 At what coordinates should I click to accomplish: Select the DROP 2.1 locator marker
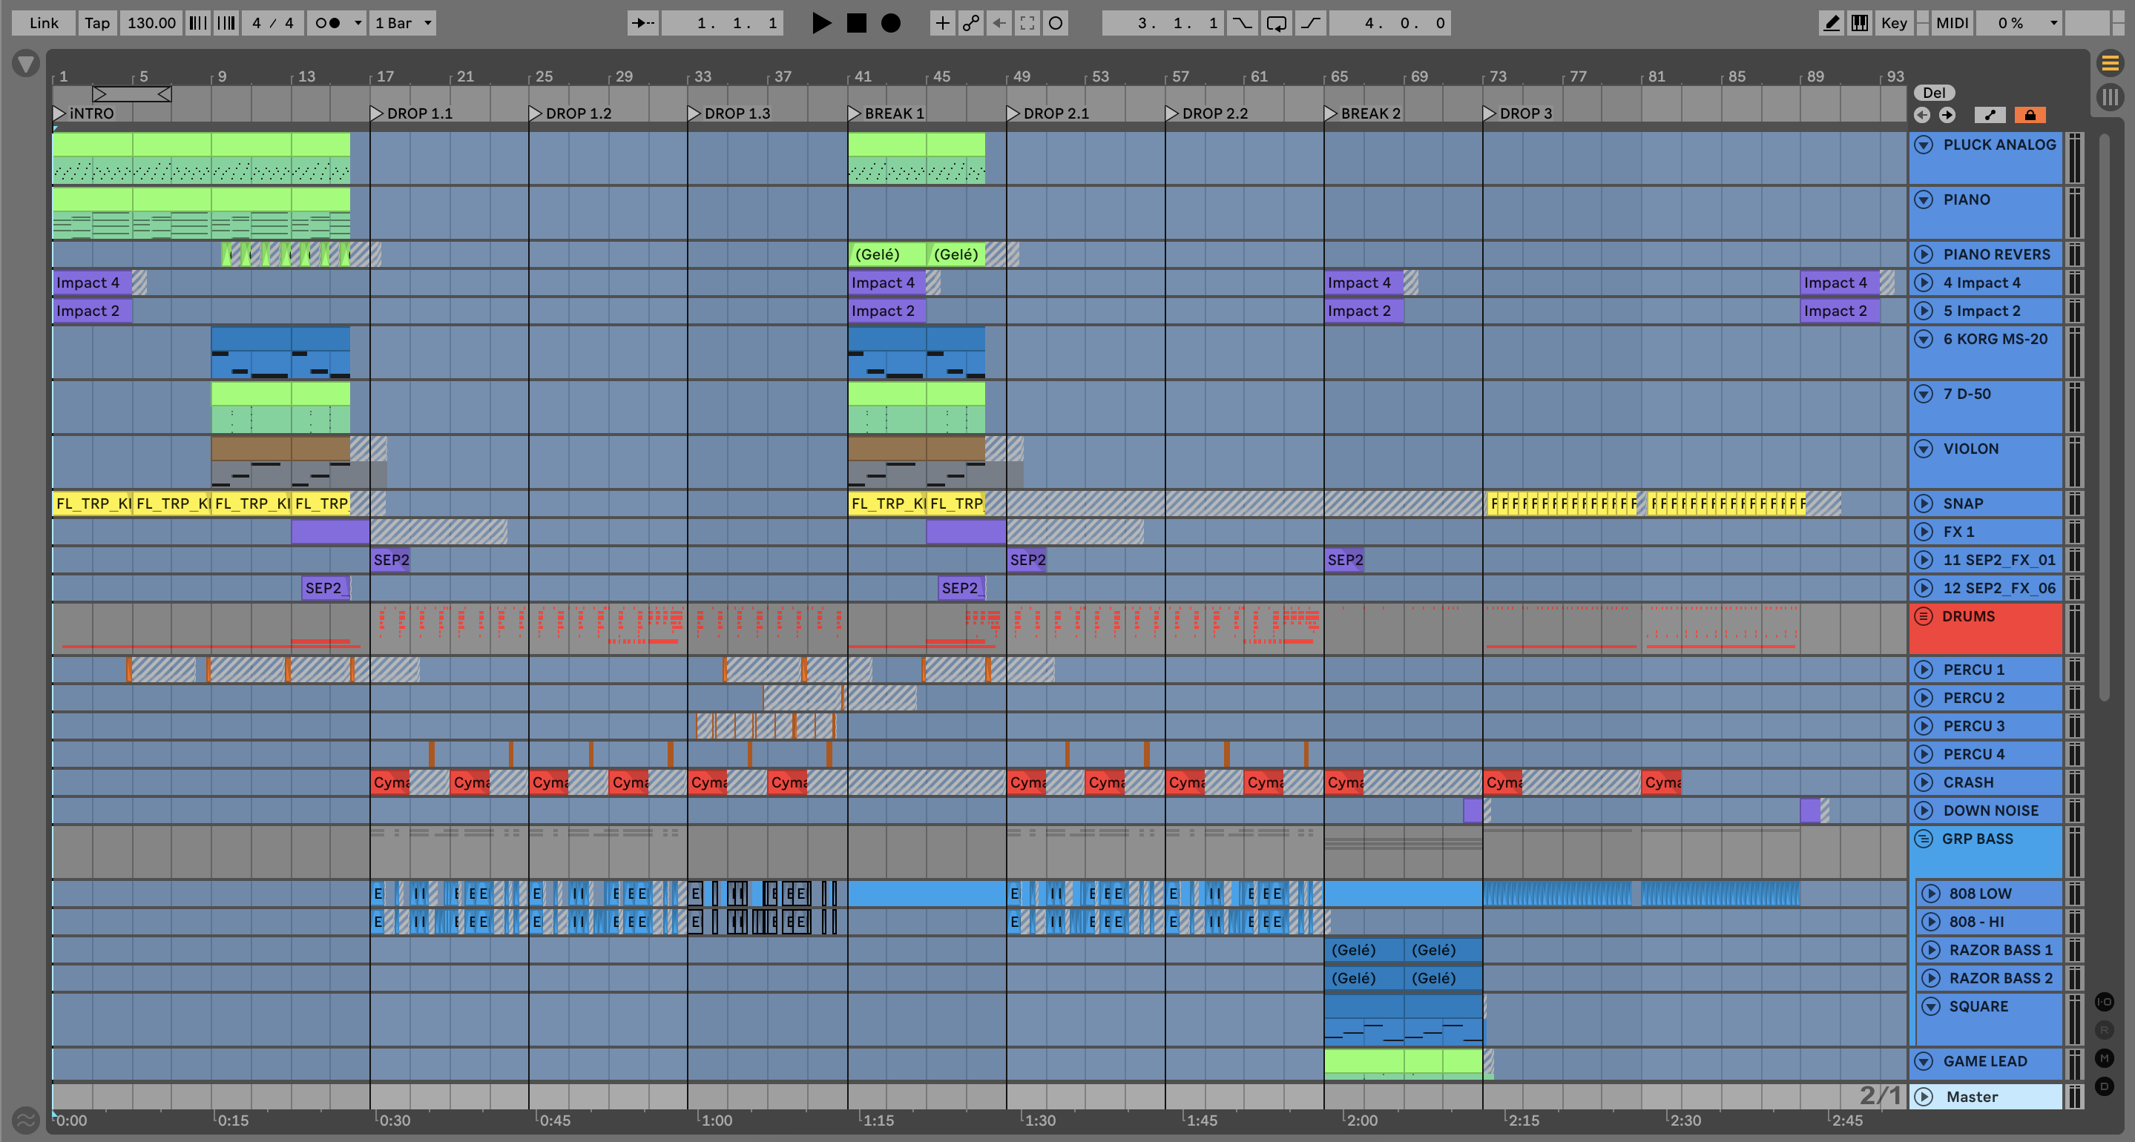(1013, 113)
